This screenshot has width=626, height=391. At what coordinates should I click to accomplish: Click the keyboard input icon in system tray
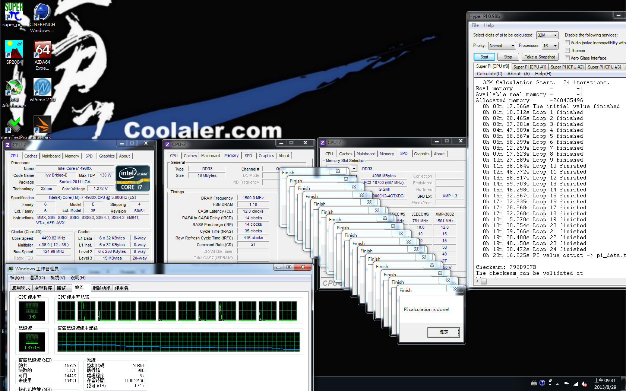[534, 383]
